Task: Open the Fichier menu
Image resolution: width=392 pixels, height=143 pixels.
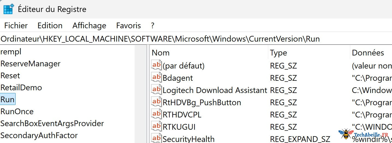Action: click(x=16, y=26)
